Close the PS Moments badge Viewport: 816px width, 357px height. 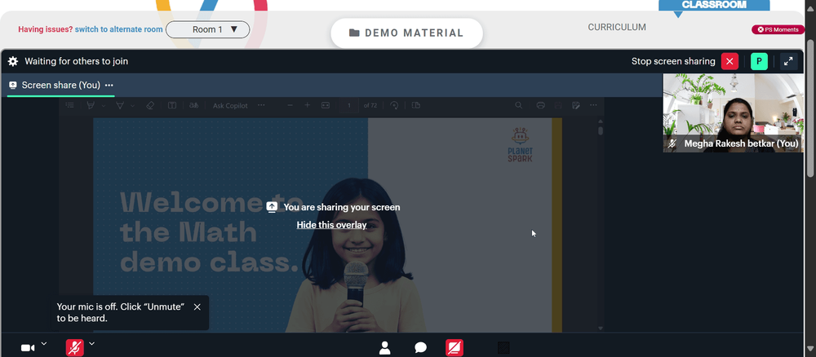pyautogui.click(x=761, y=29)
